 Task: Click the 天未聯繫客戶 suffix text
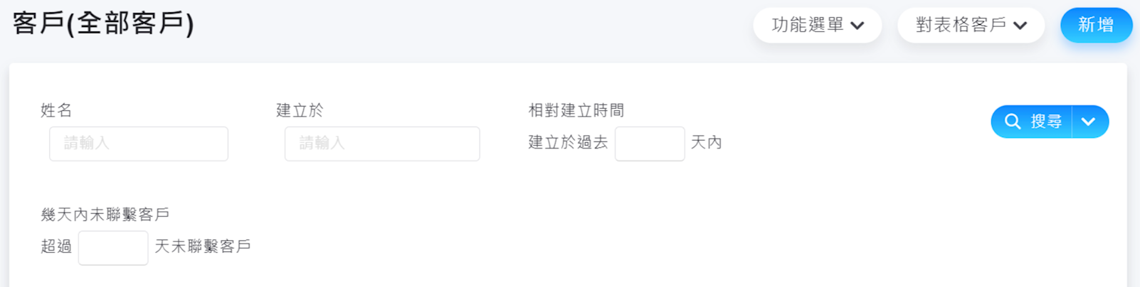[203, 247]
